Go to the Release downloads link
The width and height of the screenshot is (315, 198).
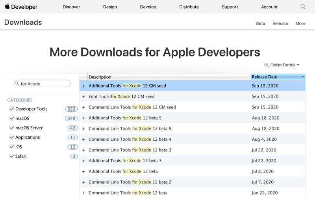[x=280, y=24]
